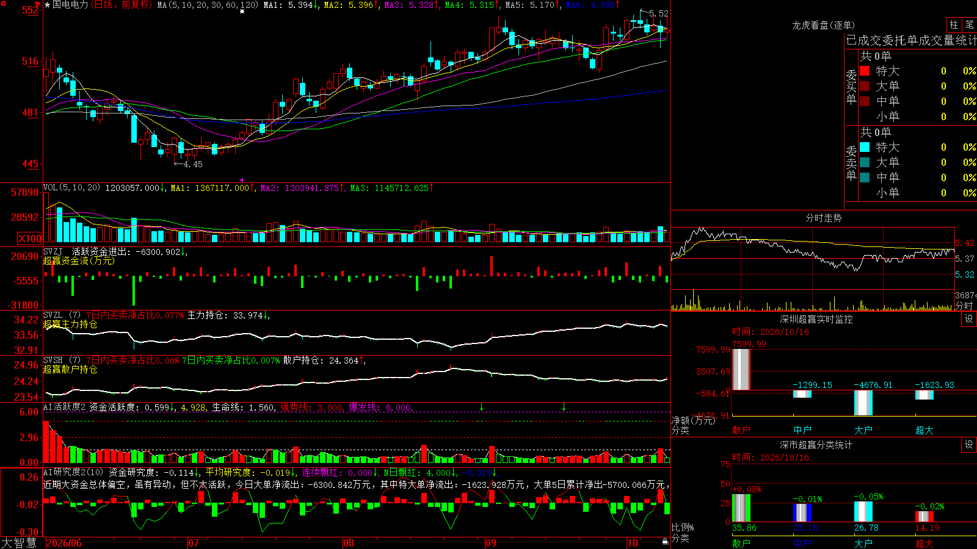This screenshot has height=549, width=977.
Task: Click the MA(5,10,20,30,60,120) indicator parameters
Action: [x=208, y=5]
